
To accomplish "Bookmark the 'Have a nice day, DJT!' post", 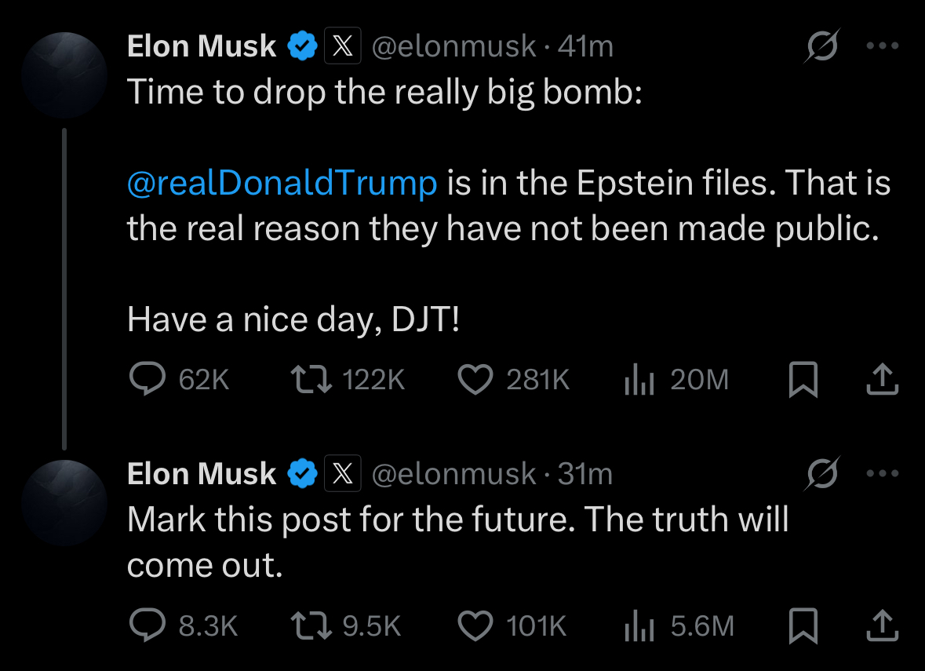I will point(803,380).
